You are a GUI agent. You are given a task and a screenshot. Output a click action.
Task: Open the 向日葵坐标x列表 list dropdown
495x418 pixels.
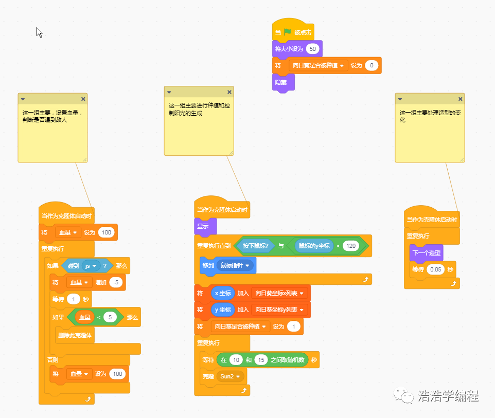279,294
